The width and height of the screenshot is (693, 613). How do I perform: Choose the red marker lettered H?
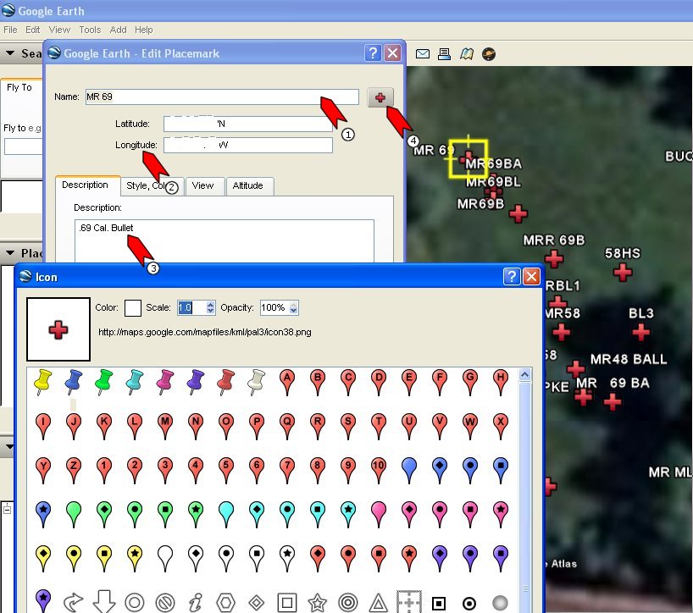(x=501, y=383)
